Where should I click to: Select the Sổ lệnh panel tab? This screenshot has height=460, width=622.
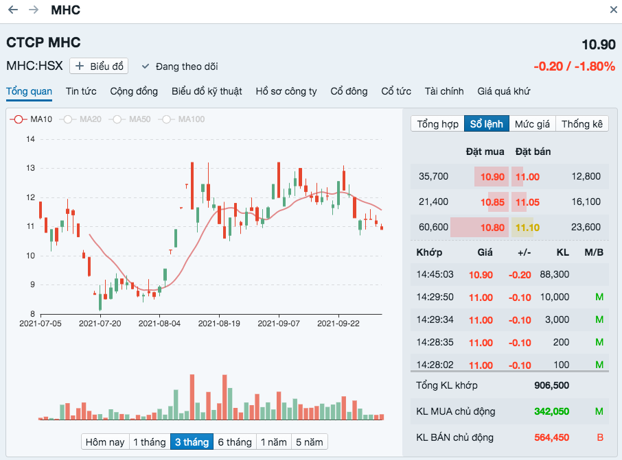pos(486,124)
